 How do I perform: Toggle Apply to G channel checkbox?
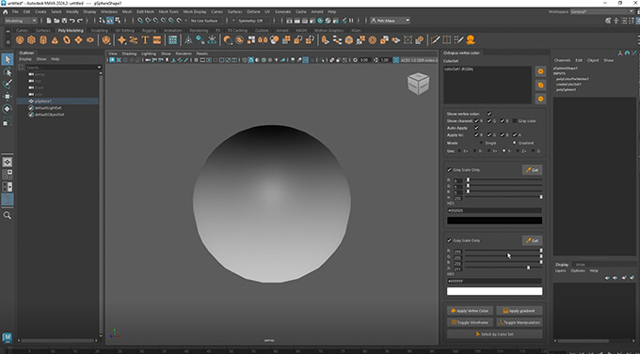pos(489,135)
